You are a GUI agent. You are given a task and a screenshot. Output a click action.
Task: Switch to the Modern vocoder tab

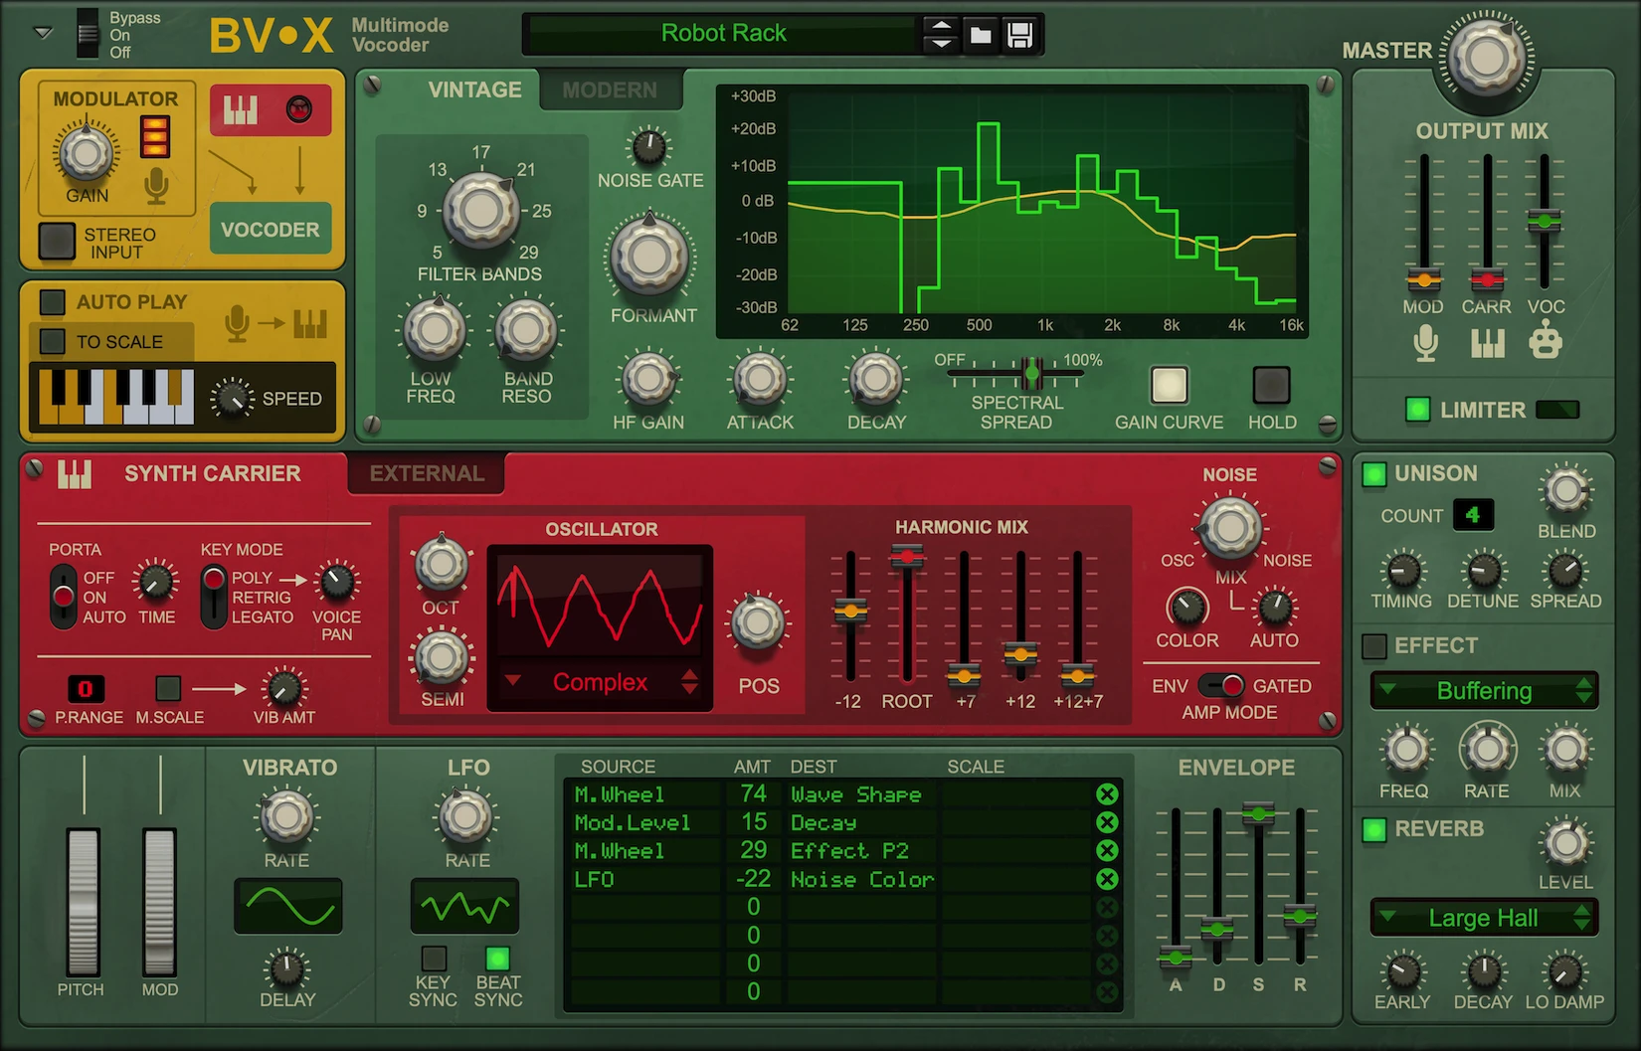[610, 90]
